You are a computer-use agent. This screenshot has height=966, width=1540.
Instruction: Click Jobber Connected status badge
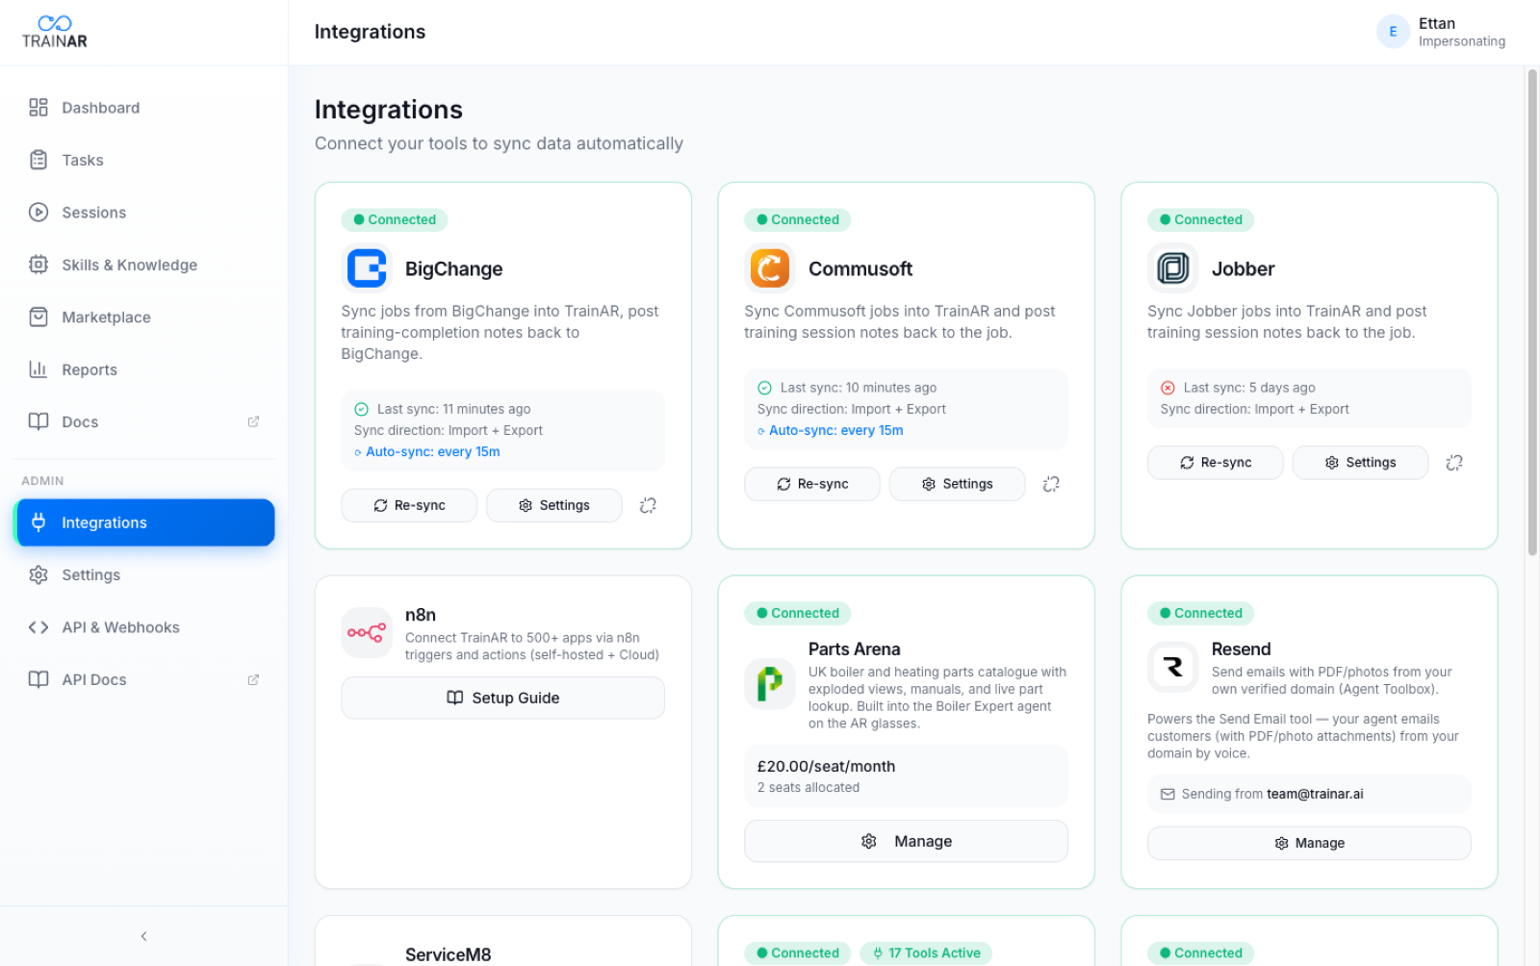(1200, 219)
